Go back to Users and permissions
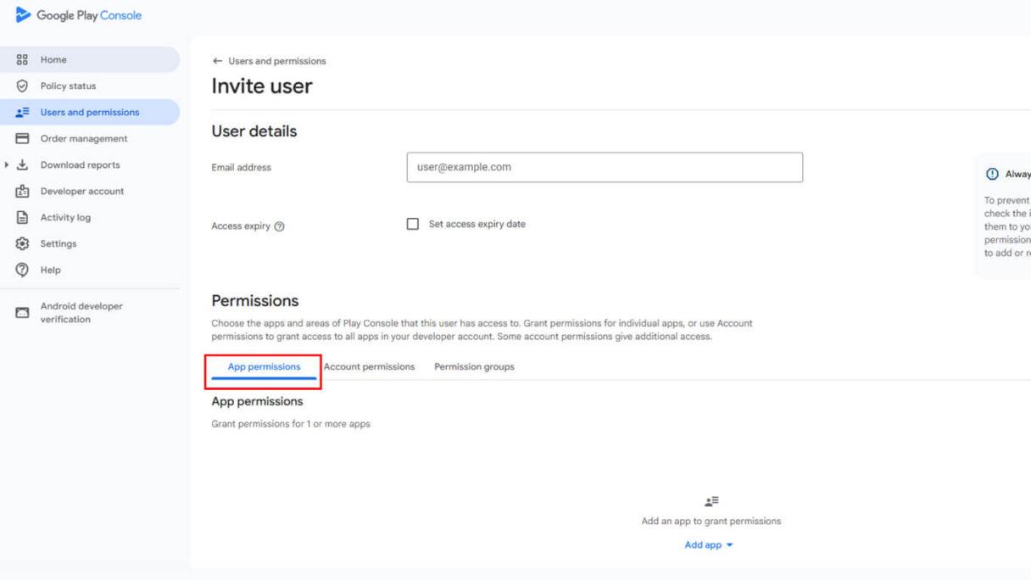This screenshot has height=580, width=1031. coord(218,61)
